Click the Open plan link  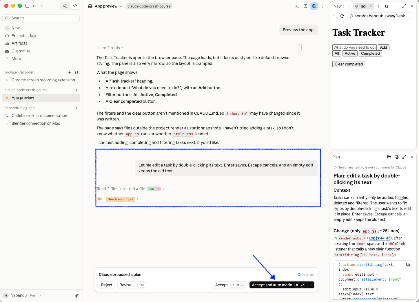306,275
